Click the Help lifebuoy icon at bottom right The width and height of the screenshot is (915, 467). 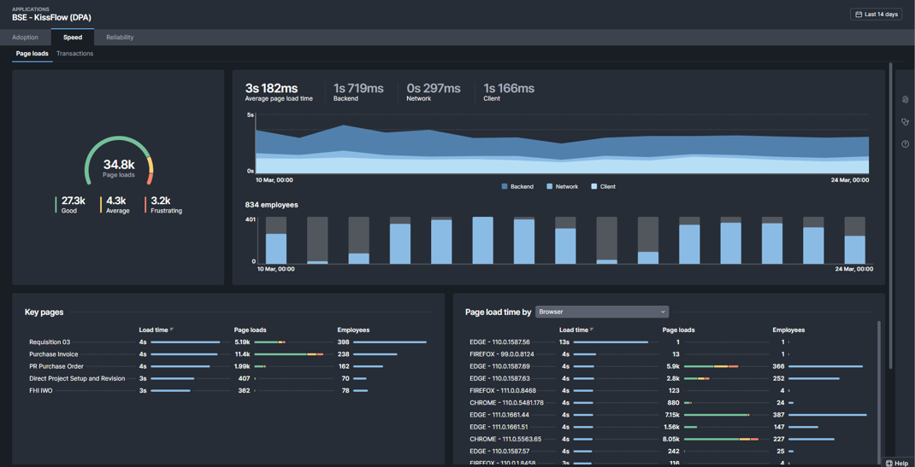(x=889, y=463)
